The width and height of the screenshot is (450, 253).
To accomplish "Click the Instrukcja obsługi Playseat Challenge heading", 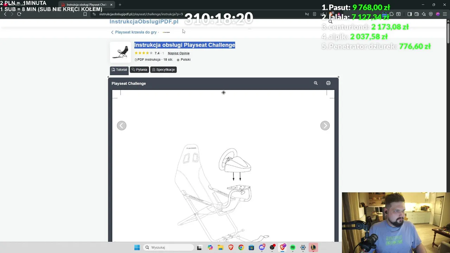I will point(185,45).
